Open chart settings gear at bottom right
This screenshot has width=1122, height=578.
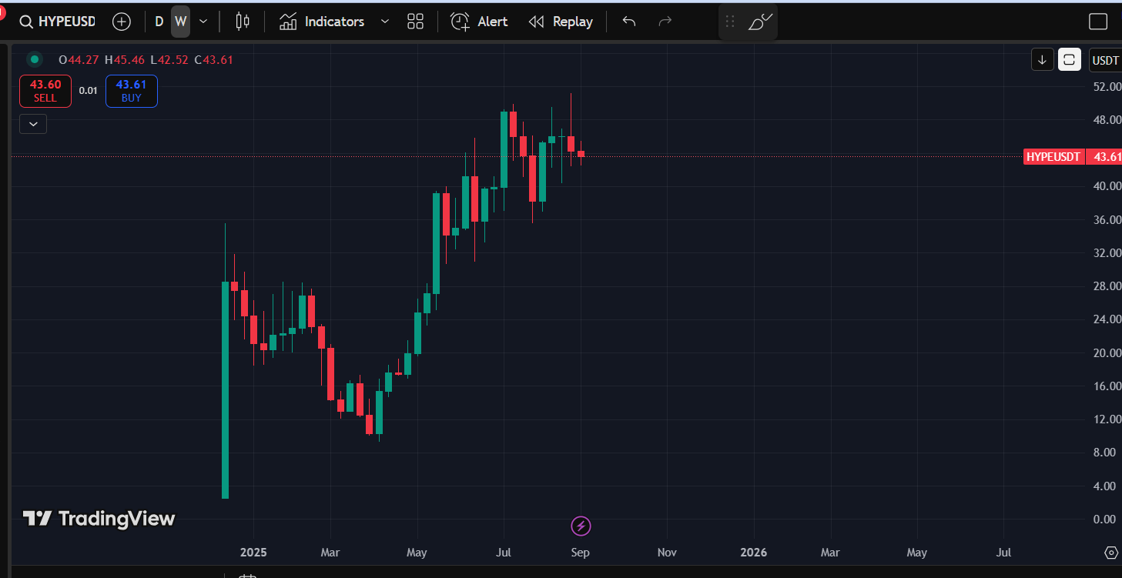coord(1111,553)
